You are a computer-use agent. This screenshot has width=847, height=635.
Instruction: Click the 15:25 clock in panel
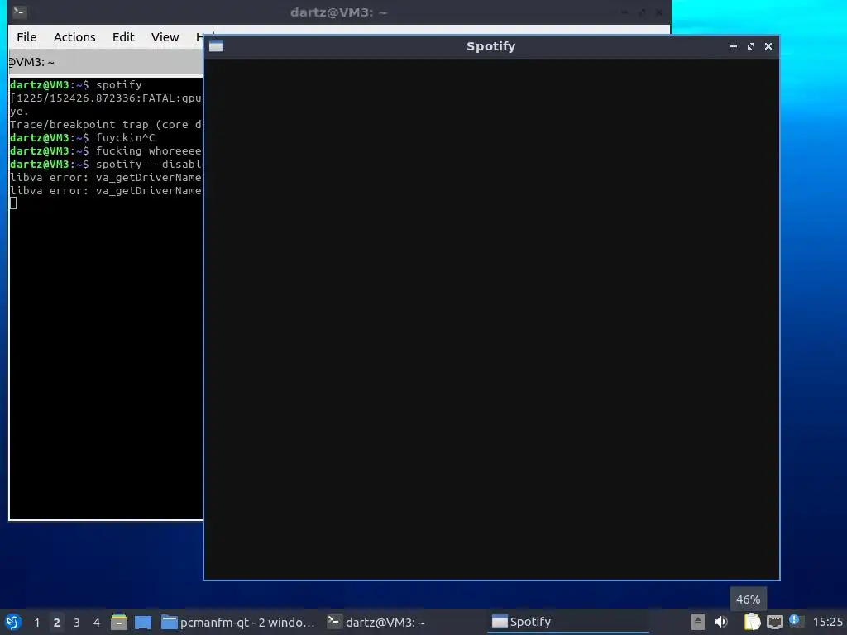(827, 622)
